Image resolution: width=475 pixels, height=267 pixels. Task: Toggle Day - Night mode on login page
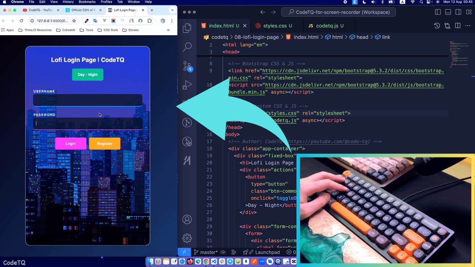(x=87, y=74)
